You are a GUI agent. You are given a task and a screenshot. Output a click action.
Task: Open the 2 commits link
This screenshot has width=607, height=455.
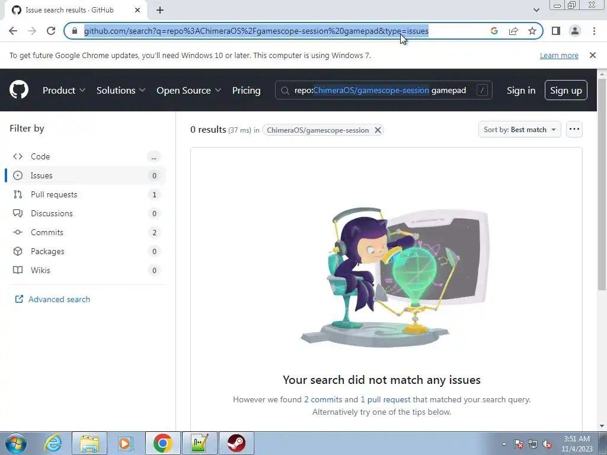click(323, 399)
